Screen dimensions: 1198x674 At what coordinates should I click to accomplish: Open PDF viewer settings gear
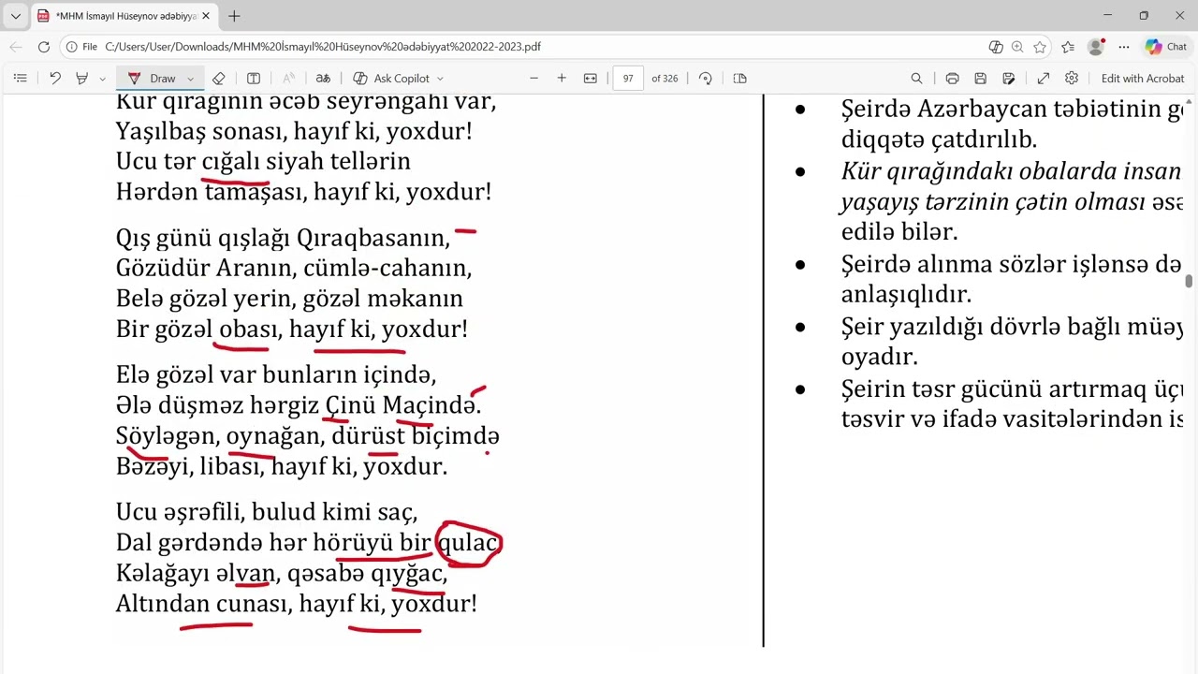1072,79
